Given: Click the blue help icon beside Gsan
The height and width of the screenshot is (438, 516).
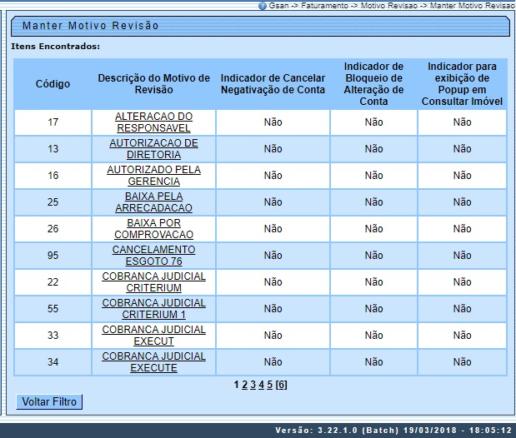Looking at the screenshot, I should [x=263, y=5].
